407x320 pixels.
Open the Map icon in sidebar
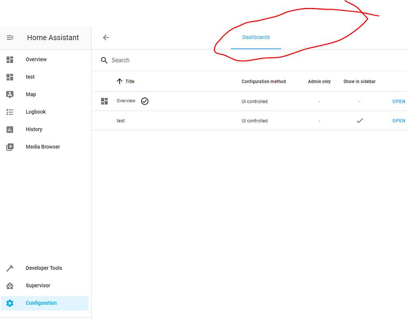[x=10, y=94]
